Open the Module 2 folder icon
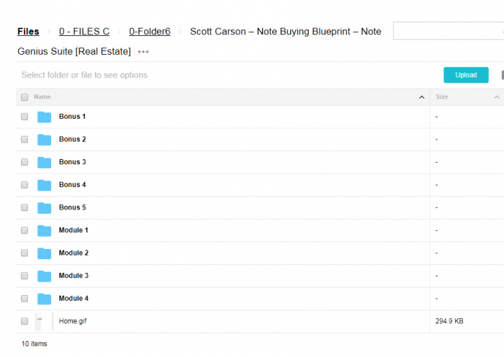This screenshot has width=504, height=357. coord(44,253)
